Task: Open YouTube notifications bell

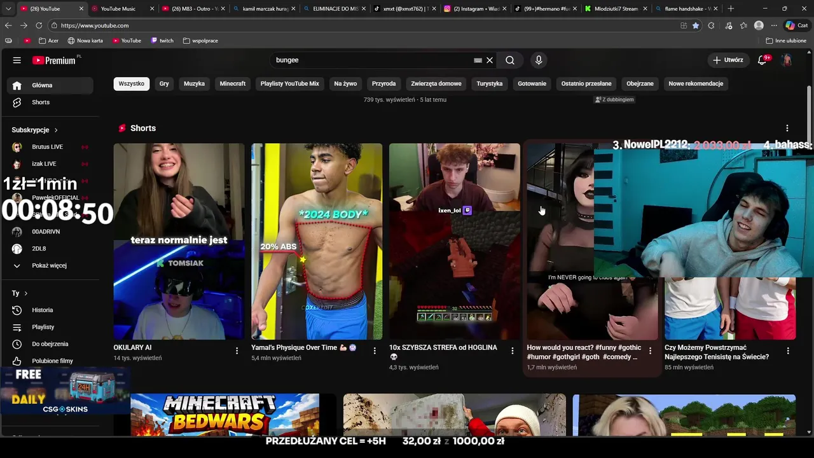Action: 762,60
